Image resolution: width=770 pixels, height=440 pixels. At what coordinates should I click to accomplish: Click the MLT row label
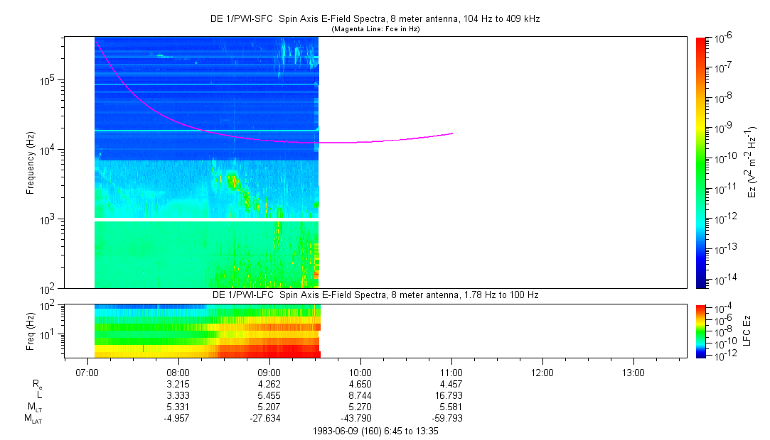point(35,407)
